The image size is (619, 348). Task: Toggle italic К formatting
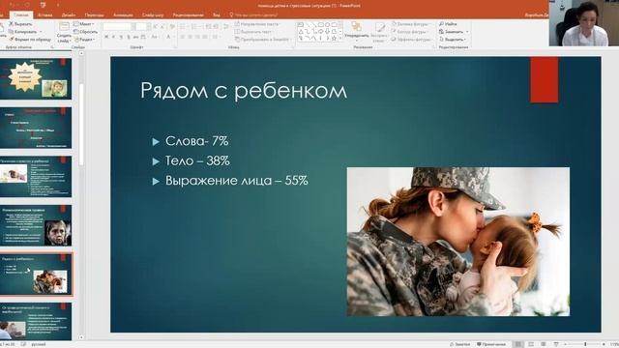pos(114,37)
